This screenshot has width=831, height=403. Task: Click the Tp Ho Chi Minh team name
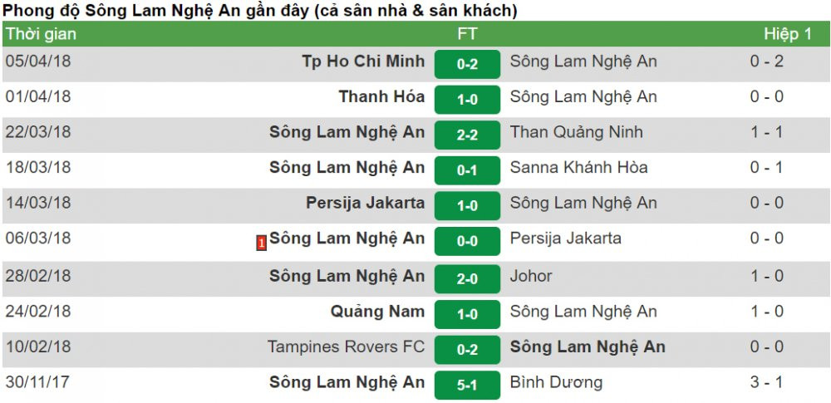pos(365,61)
